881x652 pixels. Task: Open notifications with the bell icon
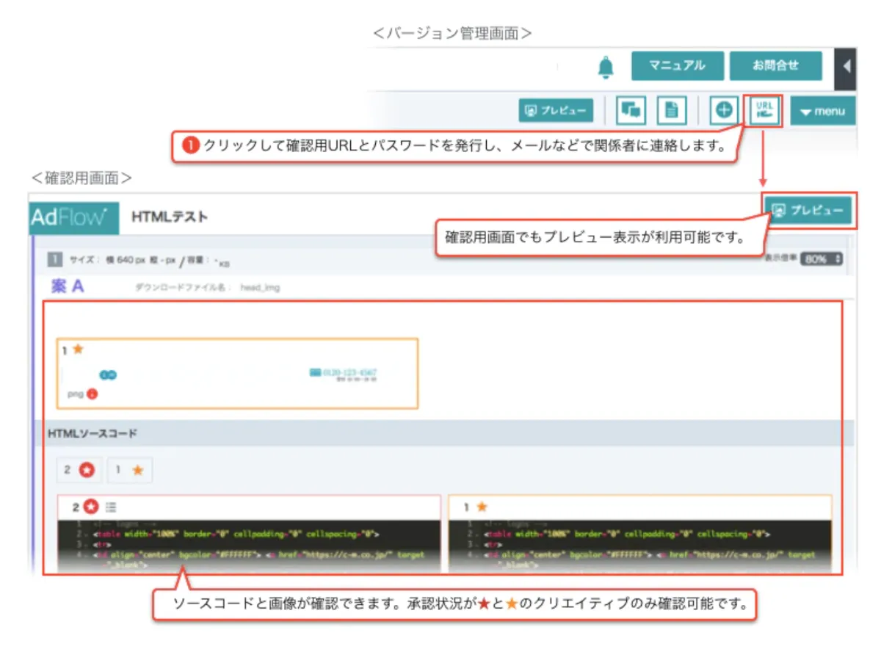coord(606,66)
